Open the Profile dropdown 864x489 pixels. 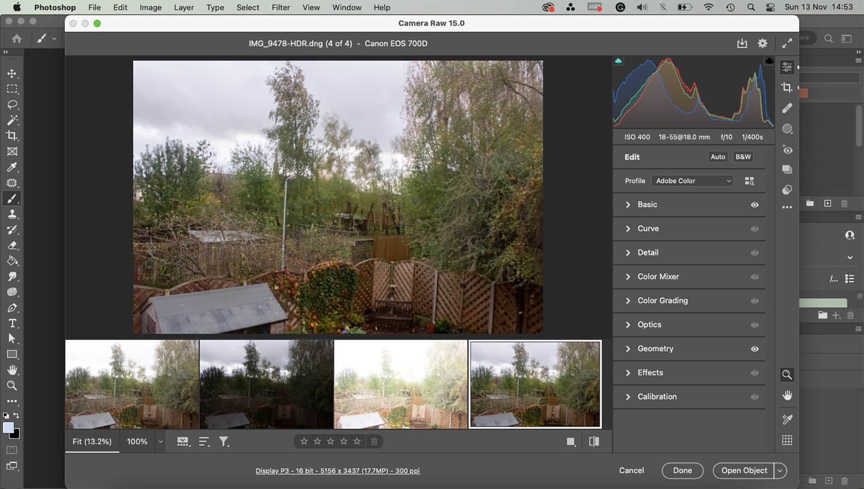(x=692, y=180)
